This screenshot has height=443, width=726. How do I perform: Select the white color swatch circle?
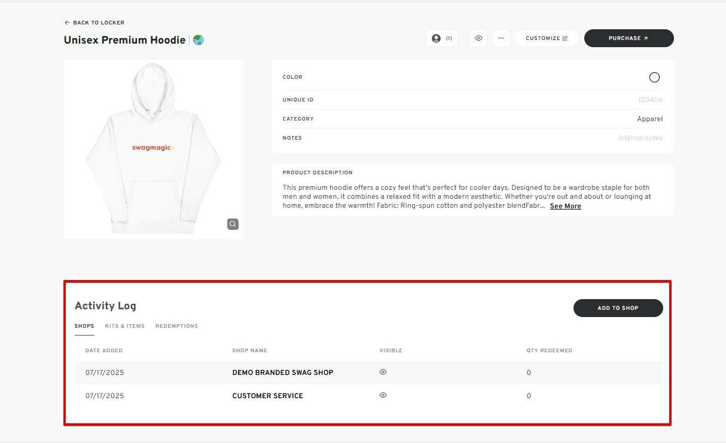coord(654,77)
